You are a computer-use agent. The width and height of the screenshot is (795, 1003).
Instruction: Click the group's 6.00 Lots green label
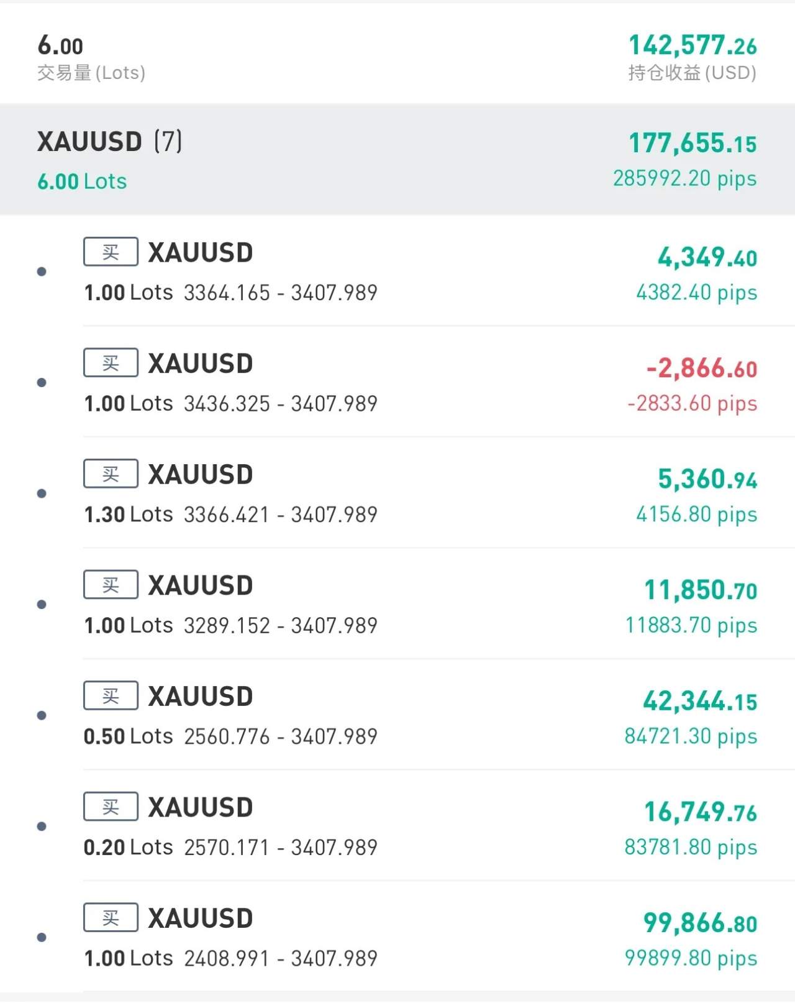pos(82,181)
